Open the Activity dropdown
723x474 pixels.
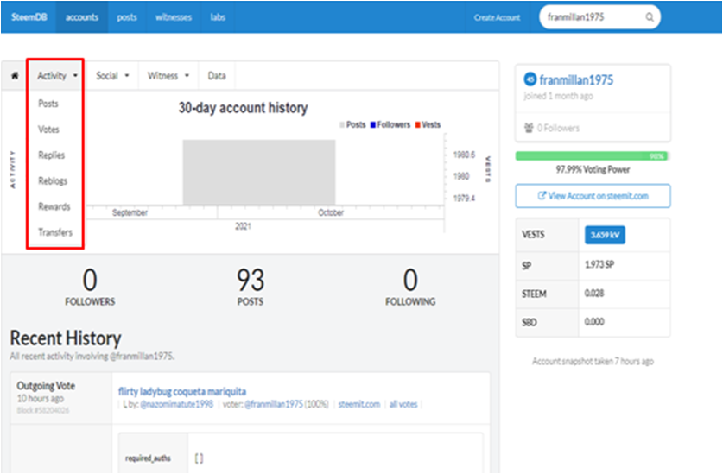tap(57, 76)
